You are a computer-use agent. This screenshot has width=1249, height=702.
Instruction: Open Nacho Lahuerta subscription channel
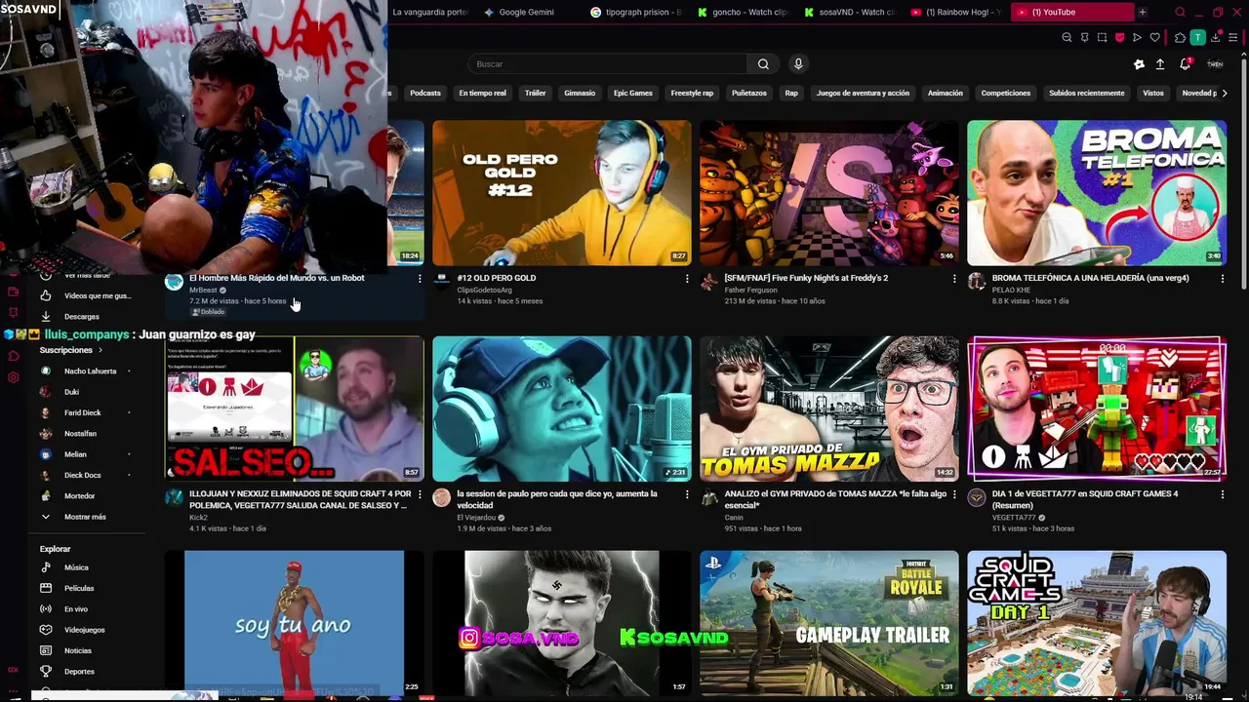(x=90, y=371)
